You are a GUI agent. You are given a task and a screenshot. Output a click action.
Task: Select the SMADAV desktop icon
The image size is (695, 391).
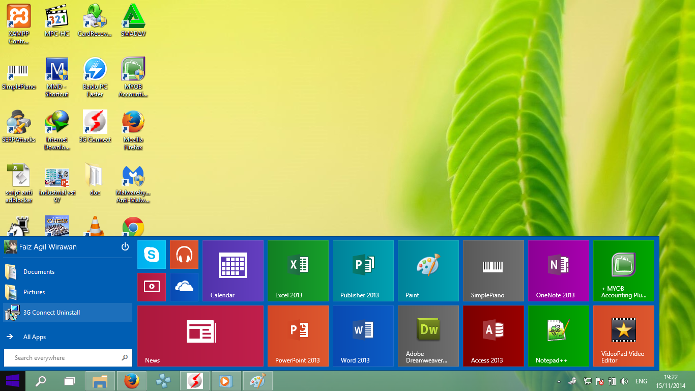click(133, 21)
